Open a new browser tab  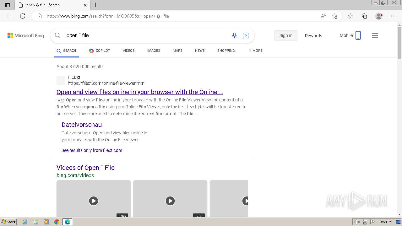pyautogui.click(x=96, y=5)
